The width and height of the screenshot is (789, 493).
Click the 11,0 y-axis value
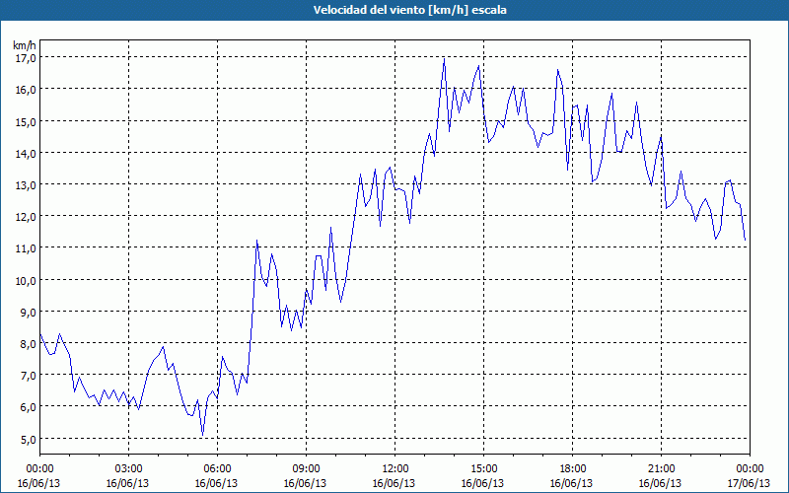point(25,249)
